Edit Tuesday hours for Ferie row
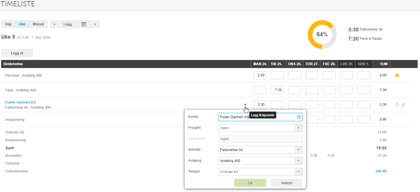420x192 pixels. coord(277,90)
